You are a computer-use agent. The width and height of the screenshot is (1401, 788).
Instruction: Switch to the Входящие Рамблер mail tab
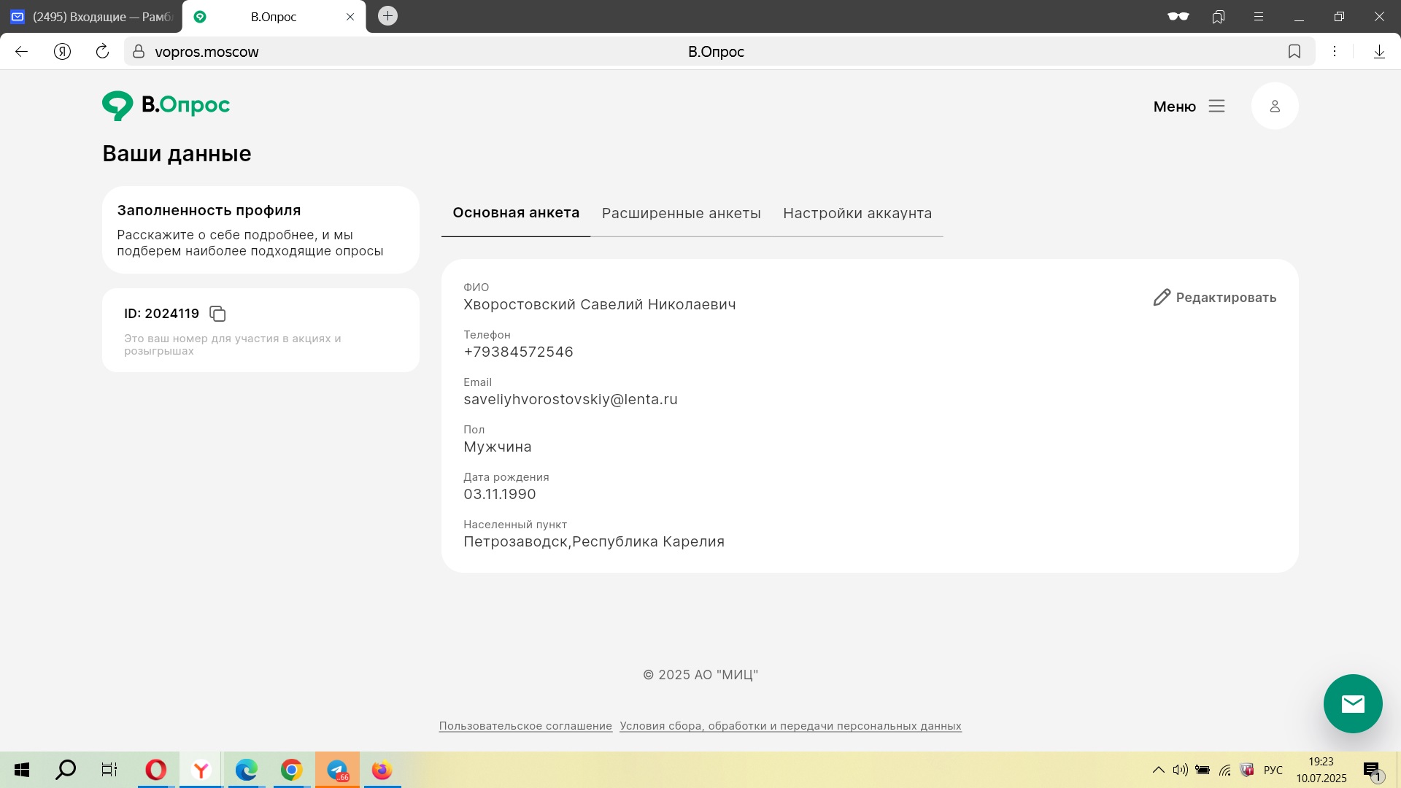(x=90, y=17)
